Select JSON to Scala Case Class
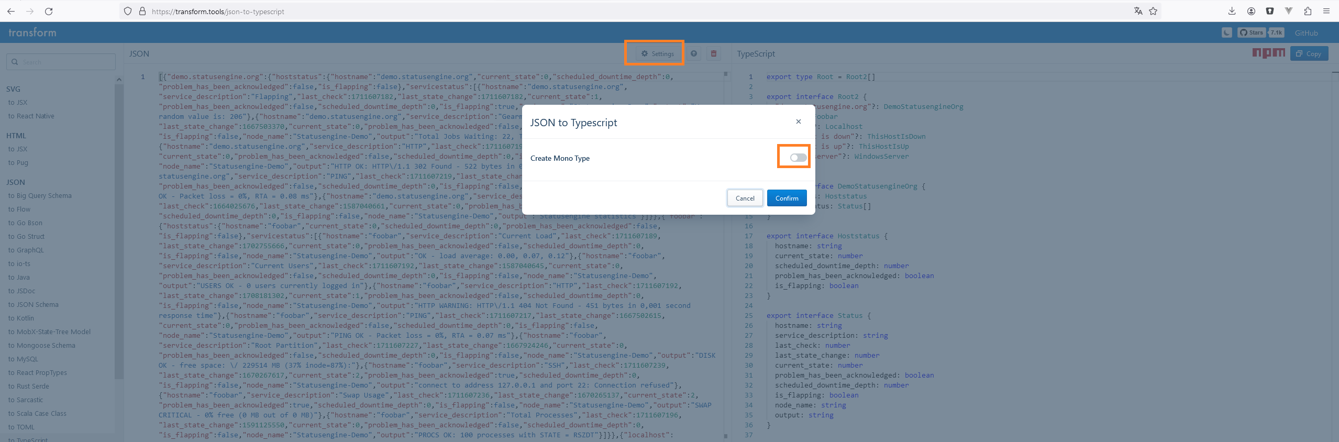 point(37,413)
